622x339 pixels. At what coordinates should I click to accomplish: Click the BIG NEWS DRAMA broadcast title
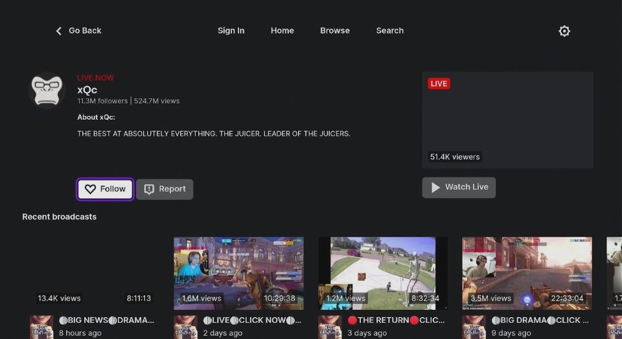106,320
